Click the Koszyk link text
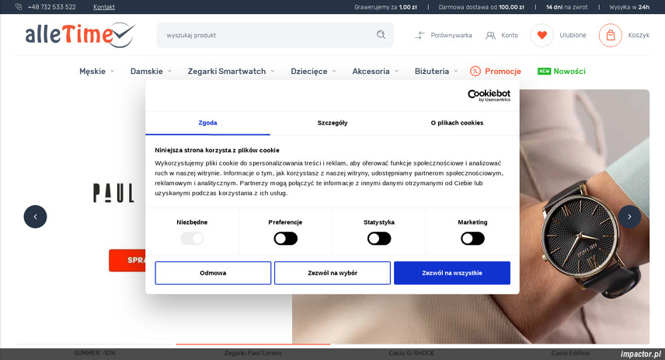The width and height of the screenshot is (665, 360). tap(639, 35)
